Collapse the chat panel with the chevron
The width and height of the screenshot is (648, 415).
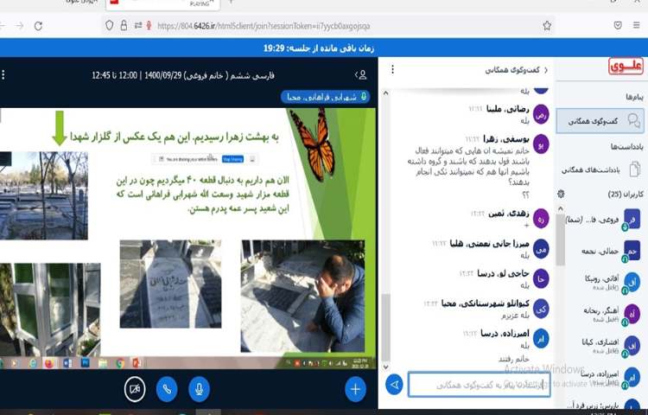tap(546, 70)
